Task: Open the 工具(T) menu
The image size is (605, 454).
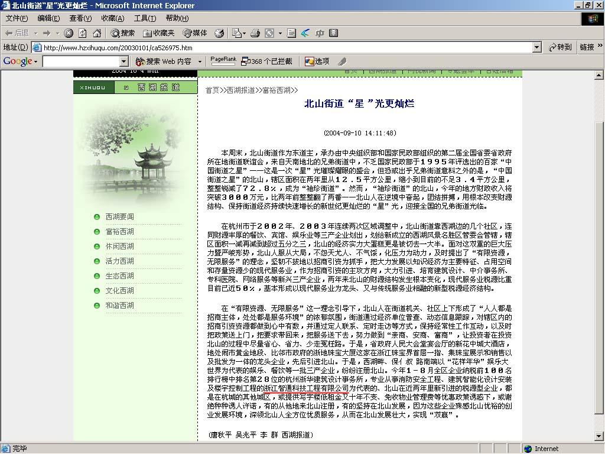Action: [145, 18]
